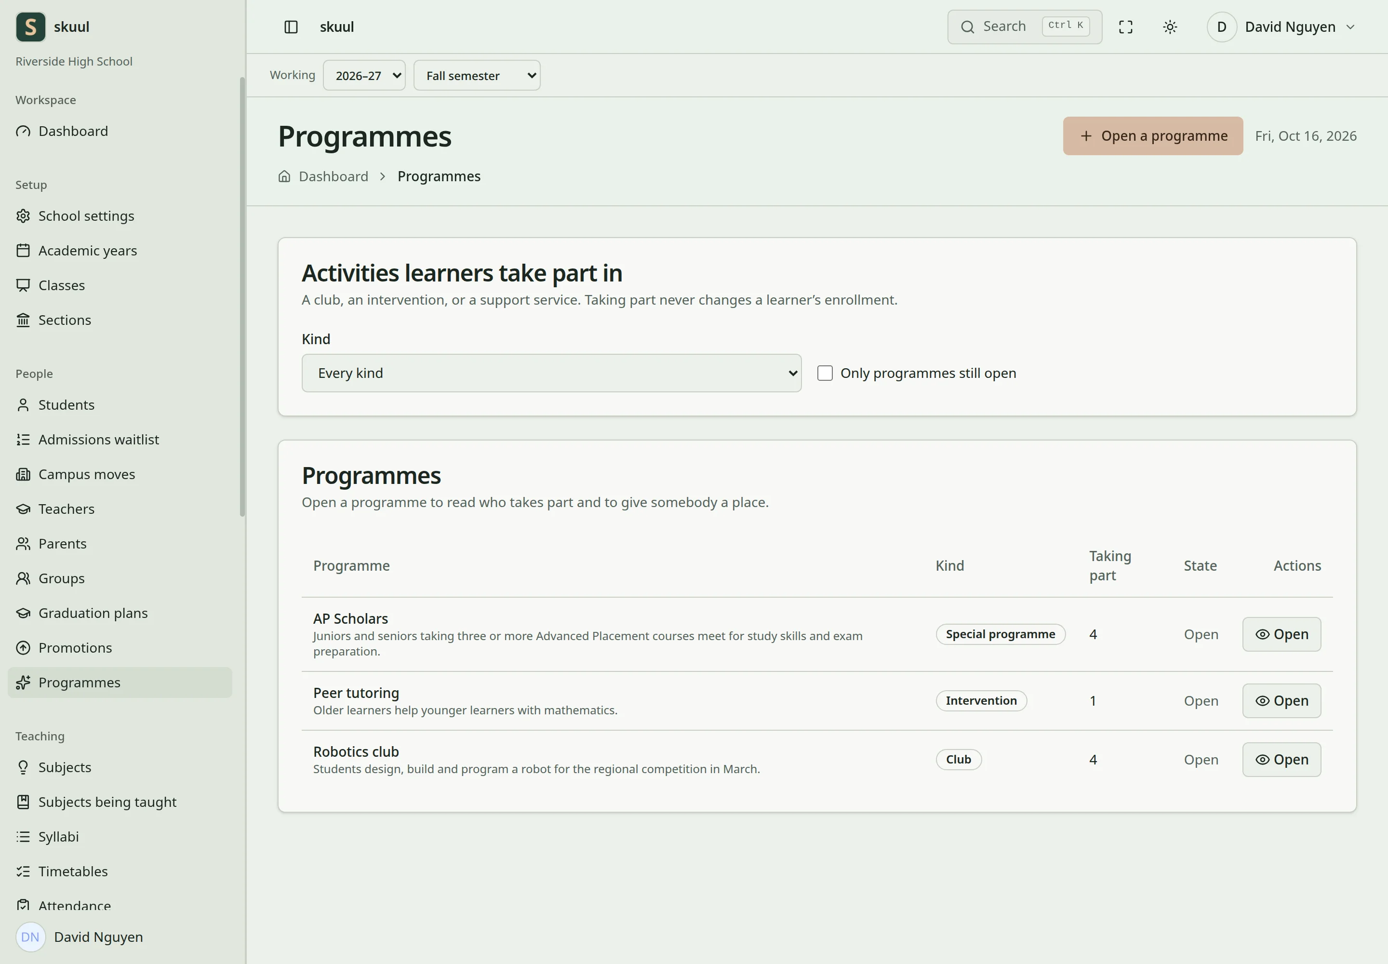Open the Fall semester dropdown

click(477, 76)
